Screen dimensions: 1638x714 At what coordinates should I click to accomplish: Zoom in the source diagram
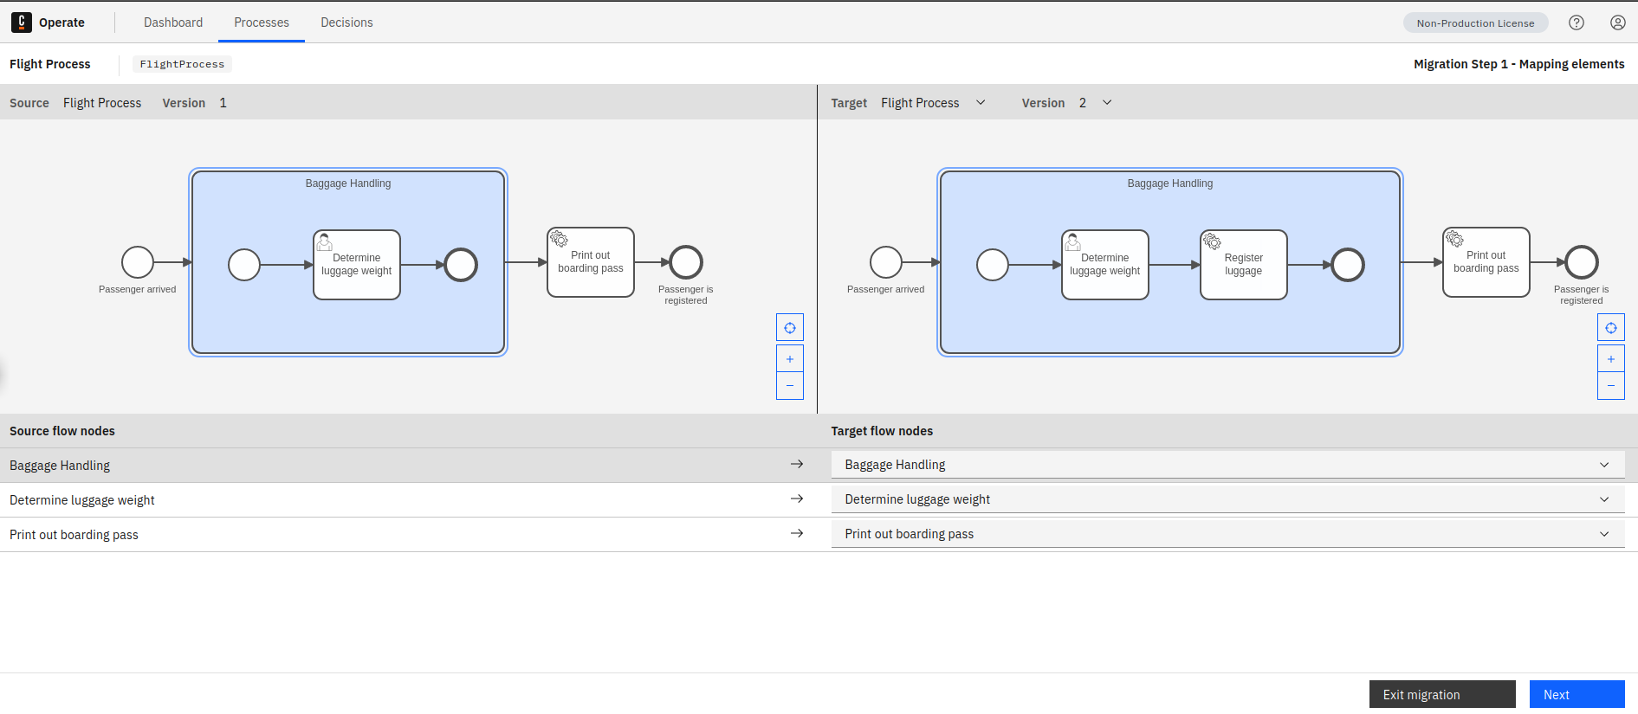point(790,358)
